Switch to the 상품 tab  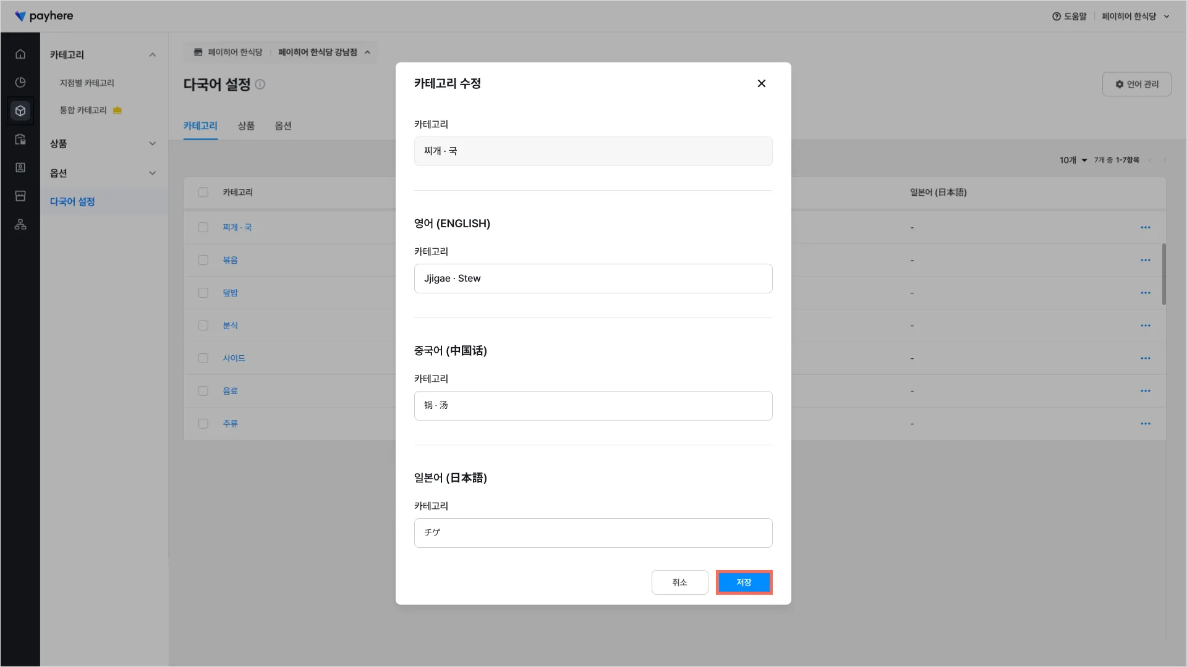point(246,126)
